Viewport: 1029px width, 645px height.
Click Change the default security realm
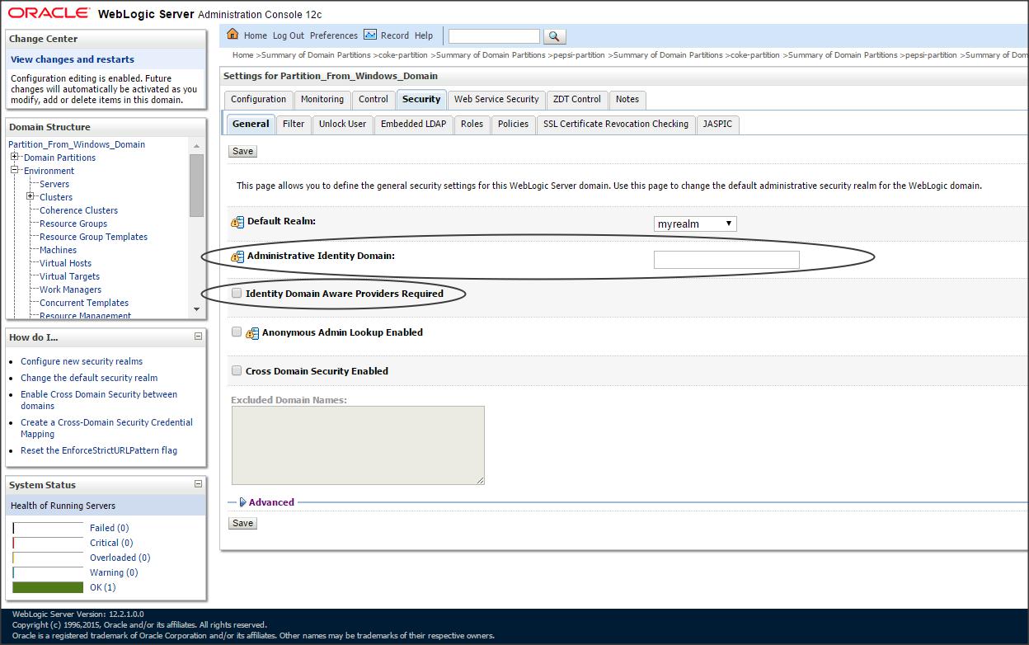coord(89,378)
